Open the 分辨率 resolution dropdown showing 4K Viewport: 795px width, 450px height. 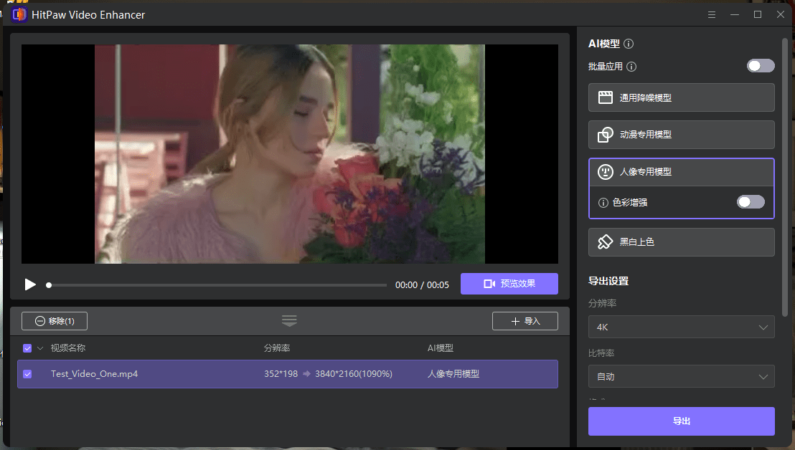[681, 327]
